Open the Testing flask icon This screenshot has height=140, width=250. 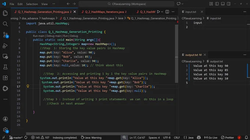5,67
